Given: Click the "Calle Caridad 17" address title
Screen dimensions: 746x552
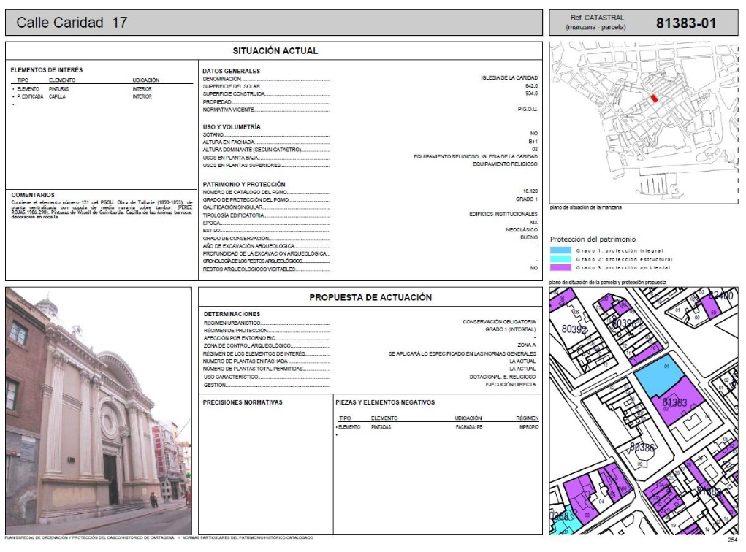Looking at the screenshot, I should [x=72, y=23].
